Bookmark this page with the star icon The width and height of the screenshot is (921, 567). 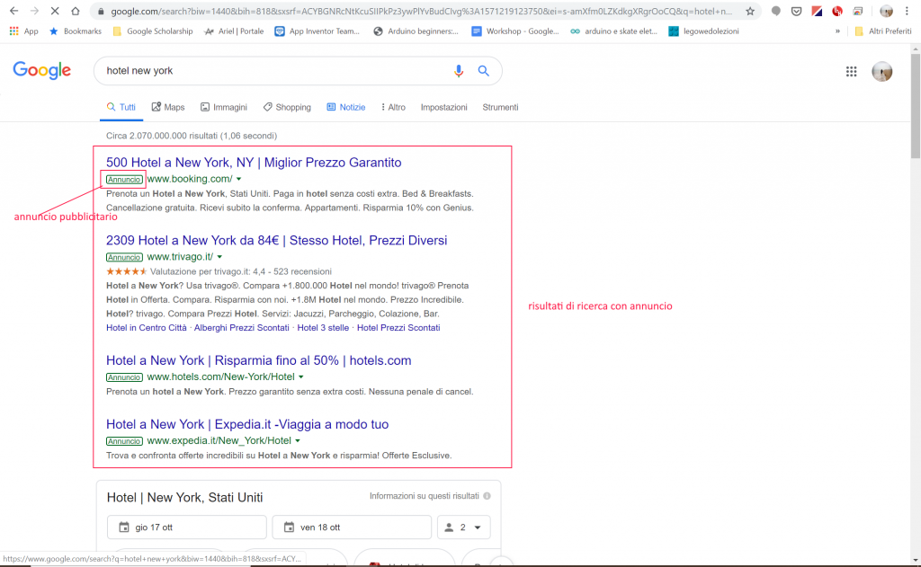point(750,11)
